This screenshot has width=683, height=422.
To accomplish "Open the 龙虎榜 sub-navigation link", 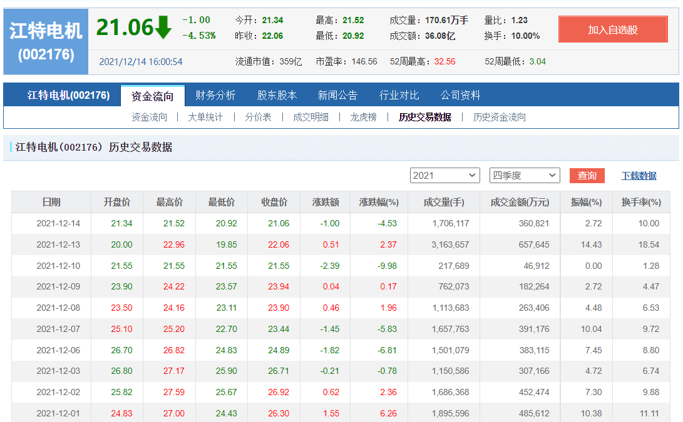I will pos(363,117).
